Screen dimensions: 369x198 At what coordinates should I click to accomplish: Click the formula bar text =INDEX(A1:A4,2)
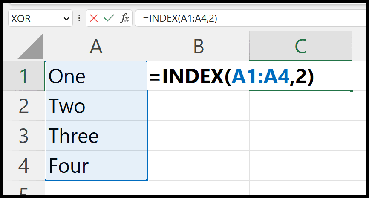180,19
